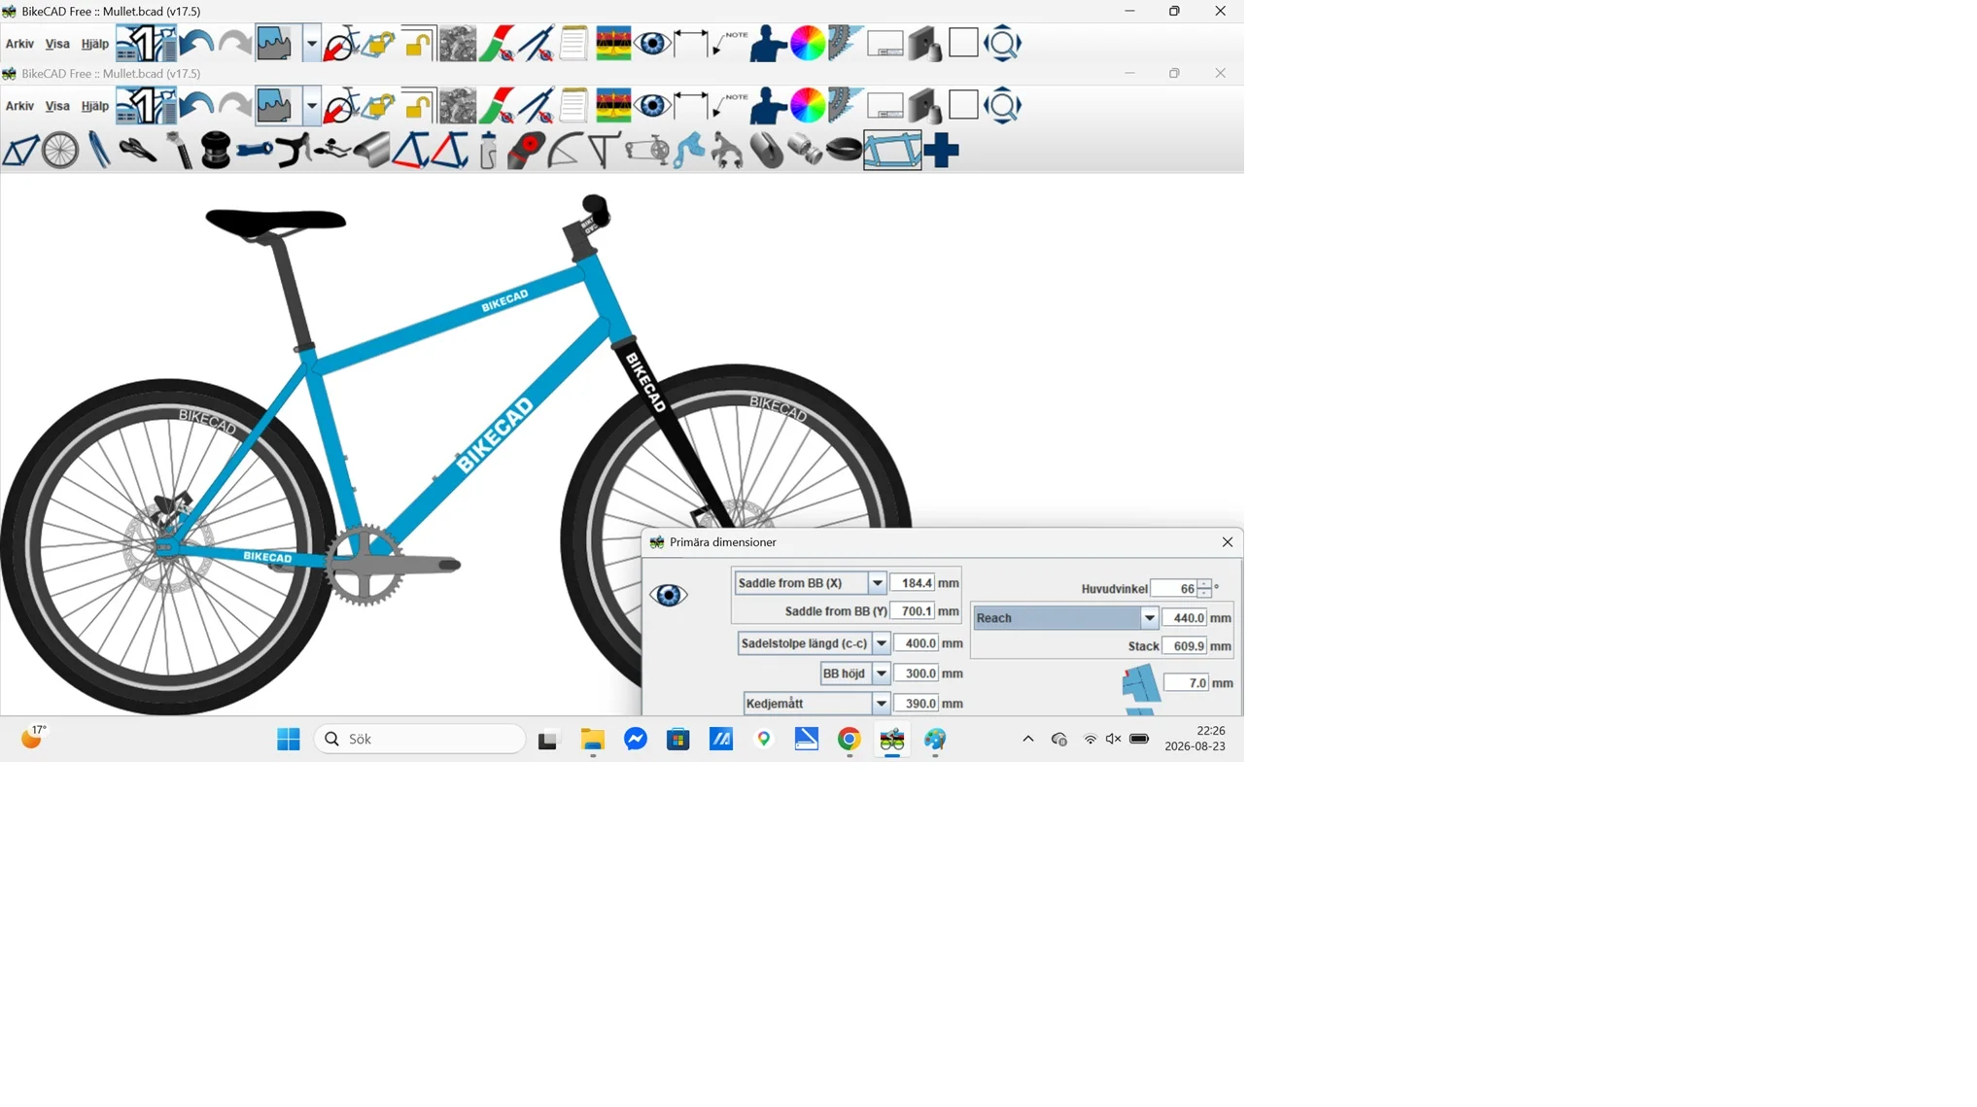Open the frame icon with red chainstay

point(410,151)
